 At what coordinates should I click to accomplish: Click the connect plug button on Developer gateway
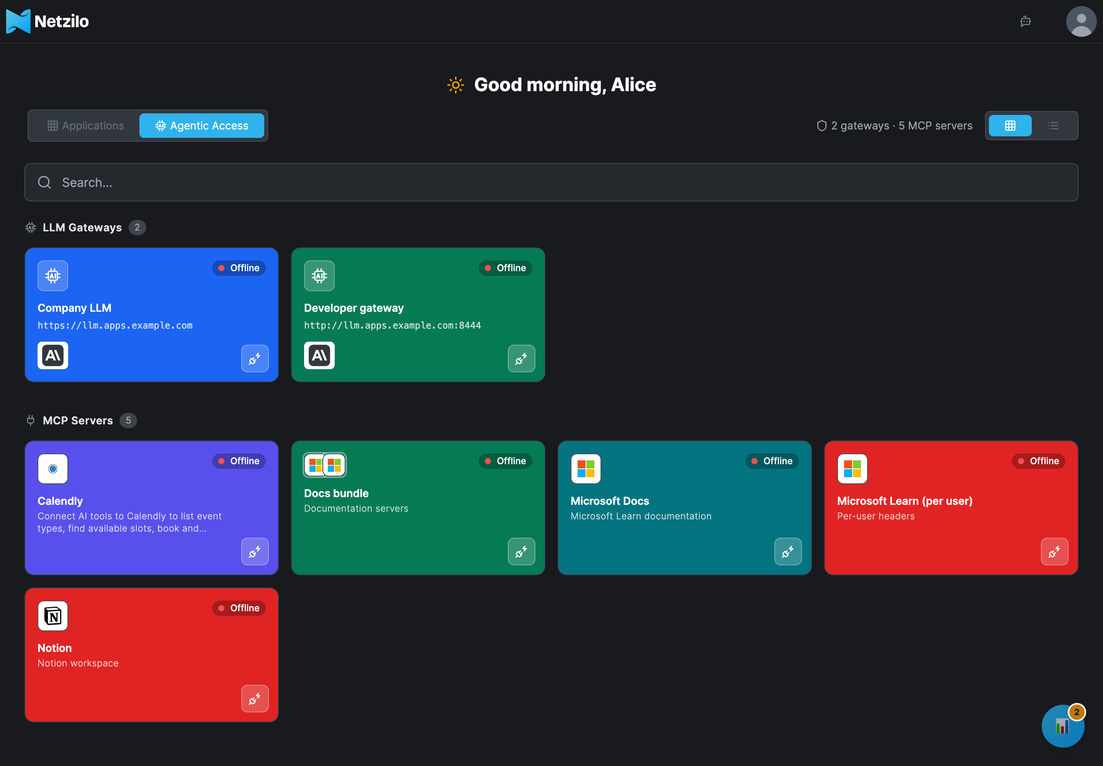pyautogui.click(x=521, y=358)
